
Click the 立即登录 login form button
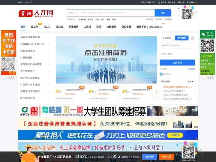pyautogui.click(x=177, y=63)
